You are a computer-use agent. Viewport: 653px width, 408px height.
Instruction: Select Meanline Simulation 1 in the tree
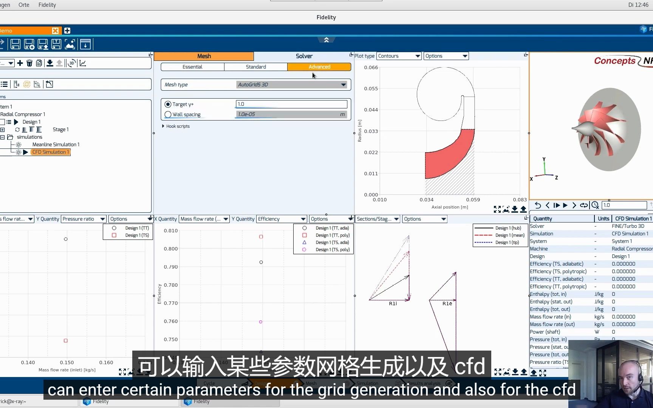(56, 145)
